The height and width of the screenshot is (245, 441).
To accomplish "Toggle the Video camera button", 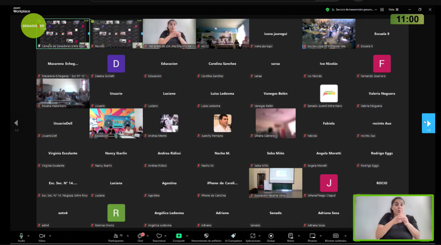I will [x=42, y=236].
